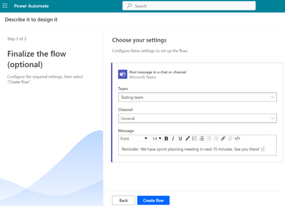Toggle italic formatting in message toolbar
The width and height of the screenshot is (285, 206).
pyautogui.click(x=173, y=139)
